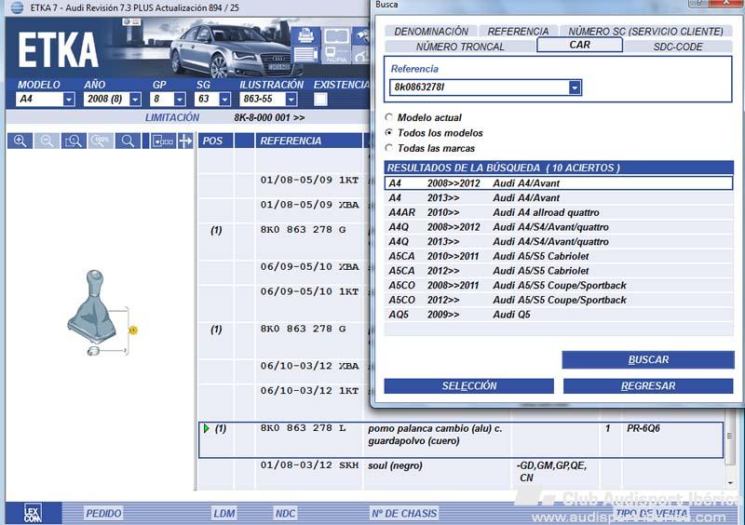745x525 pixels.
Task: Switch to NÚMERO SC (SERVICIO CLIENTE) tab
Action: (x=645, y=32)
